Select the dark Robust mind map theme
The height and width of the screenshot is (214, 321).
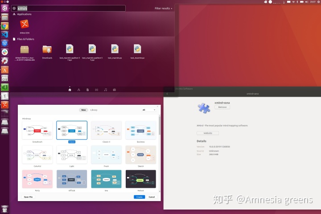pos(140,179)
